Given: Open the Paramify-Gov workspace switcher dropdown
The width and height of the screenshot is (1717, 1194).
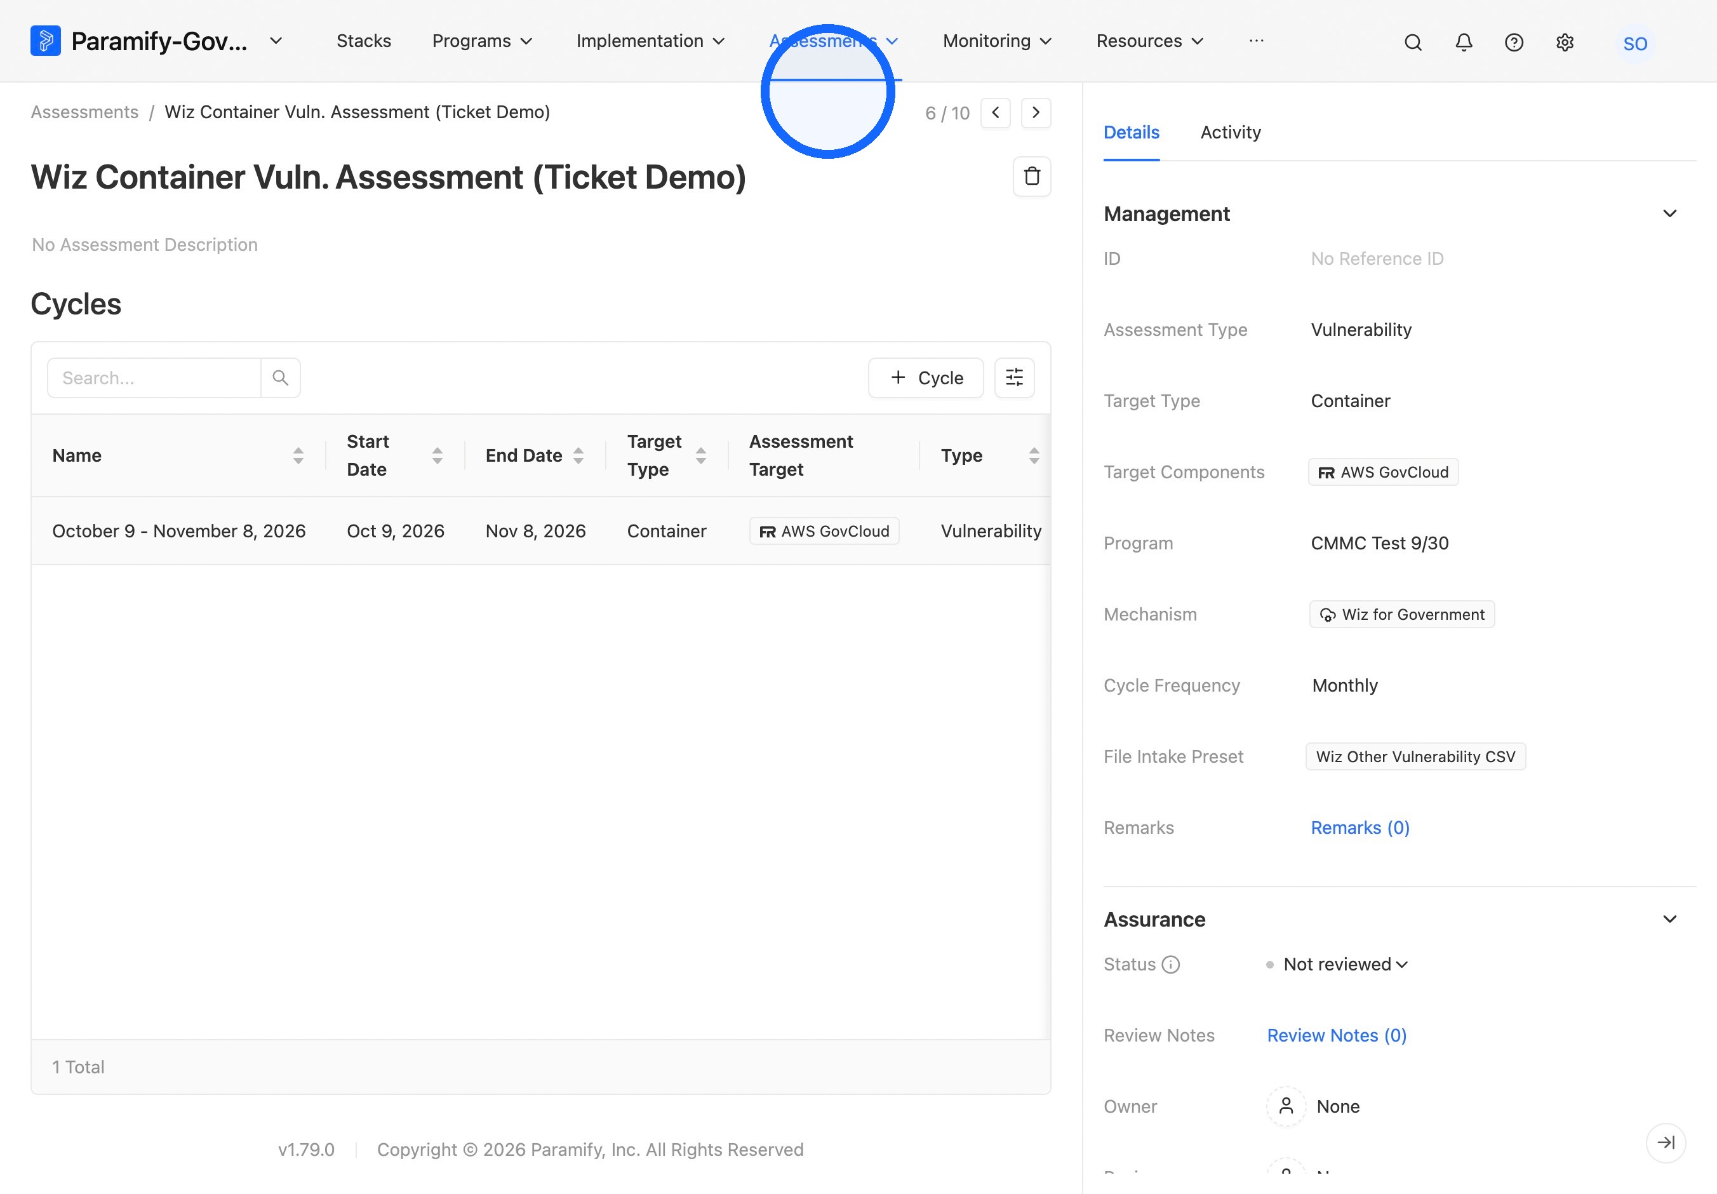Looking at the screenshot, I should click(276, 41).
